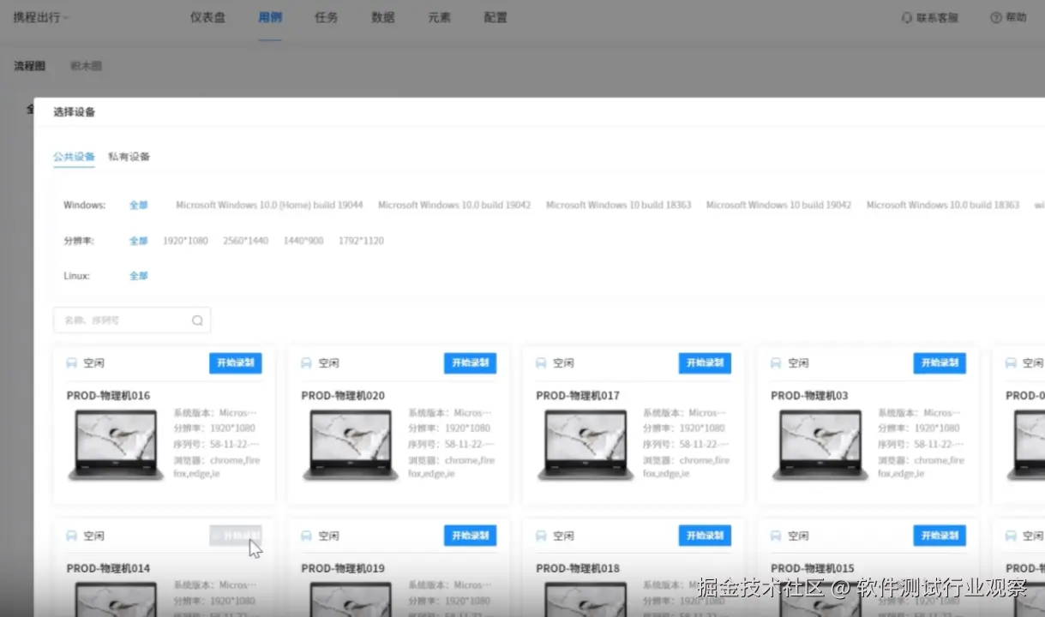1045x617 pixels.
Task: Click the device icon beside 空闲 on PROD-物理机014 card
Action: [x=72, y=536]
